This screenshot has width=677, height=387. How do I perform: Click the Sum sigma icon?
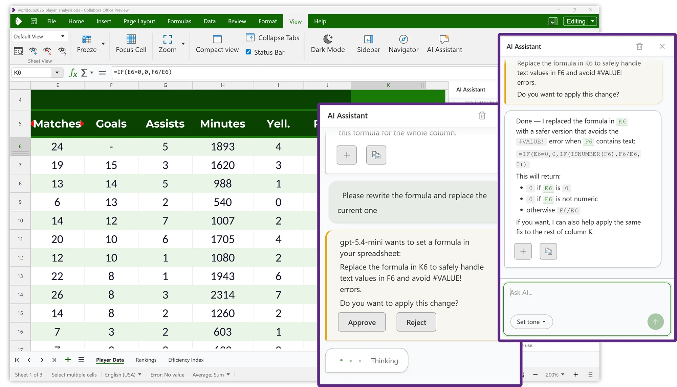coord(84,73)
